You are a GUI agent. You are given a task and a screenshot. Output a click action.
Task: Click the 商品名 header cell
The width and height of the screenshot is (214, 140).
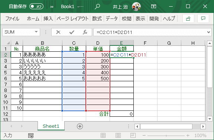(42, 49)
